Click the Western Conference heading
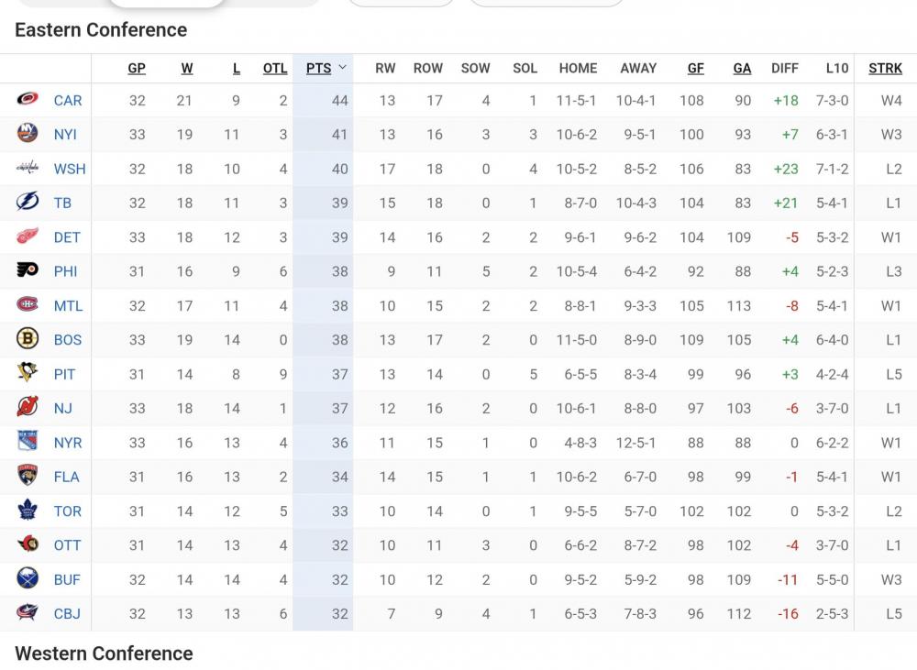The width and height of the screenshot is (917, 670). [x=104, y=654]
